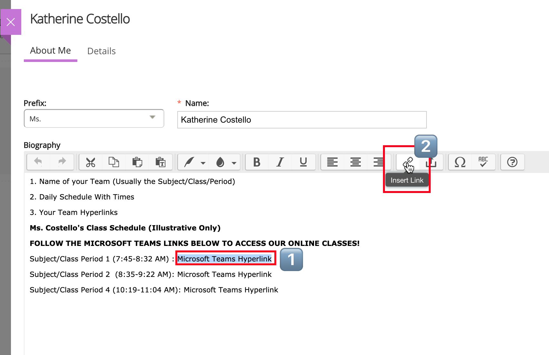549x355 pixels.
Task: Click Period 2 Microsoft Teams Hyperlink text
Action: pos(224,274)
